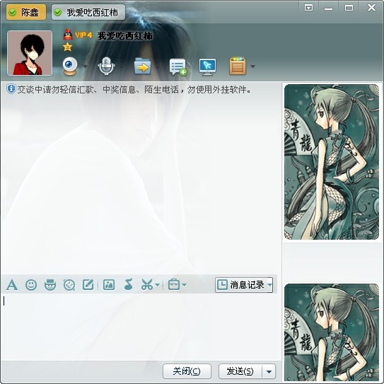Start a voice call with the microphone icon

coord(106,66)
